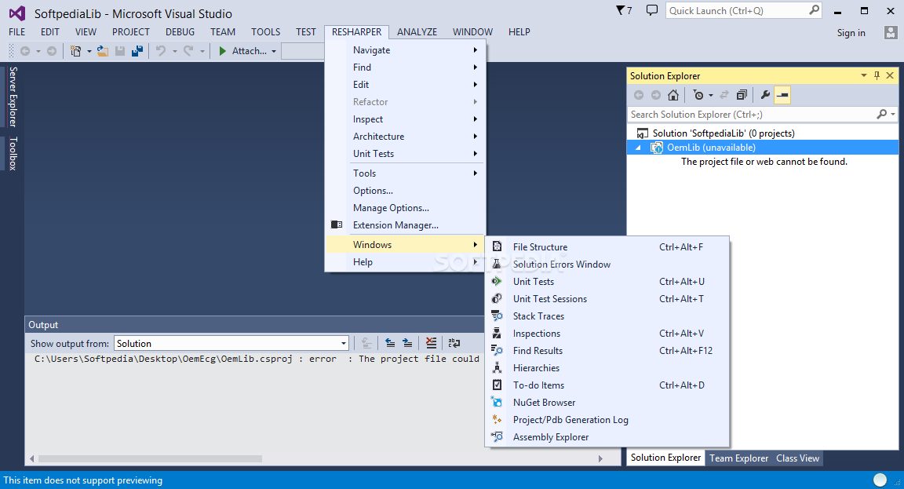Click the New Project toolbar icon
Image resolution: width=904 pixels, height=489 pixels.
[75, 51]
